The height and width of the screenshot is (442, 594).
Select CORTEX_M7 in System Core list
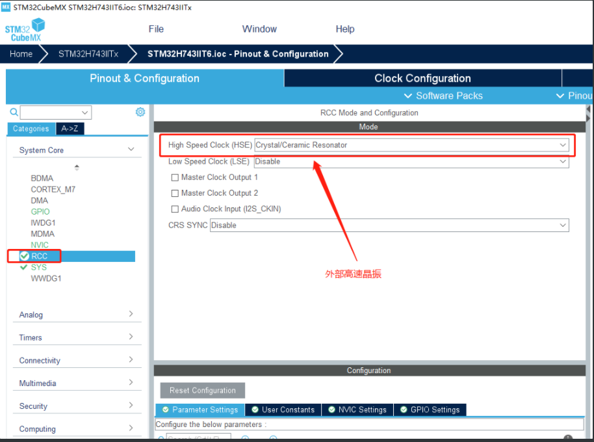coord(53,189)
